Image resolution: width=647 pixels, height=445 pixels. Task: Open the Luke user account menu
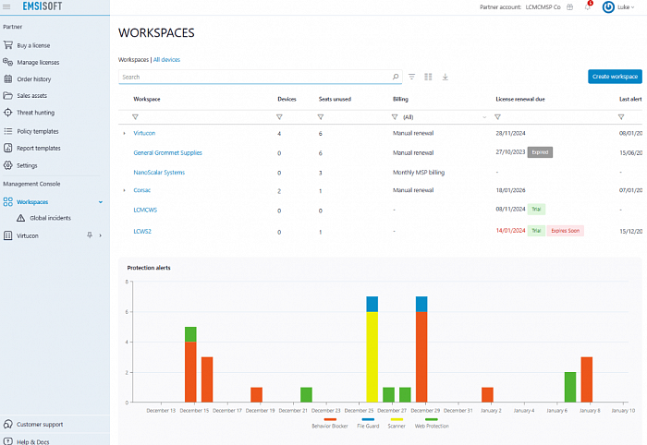(x=621, y=7)
